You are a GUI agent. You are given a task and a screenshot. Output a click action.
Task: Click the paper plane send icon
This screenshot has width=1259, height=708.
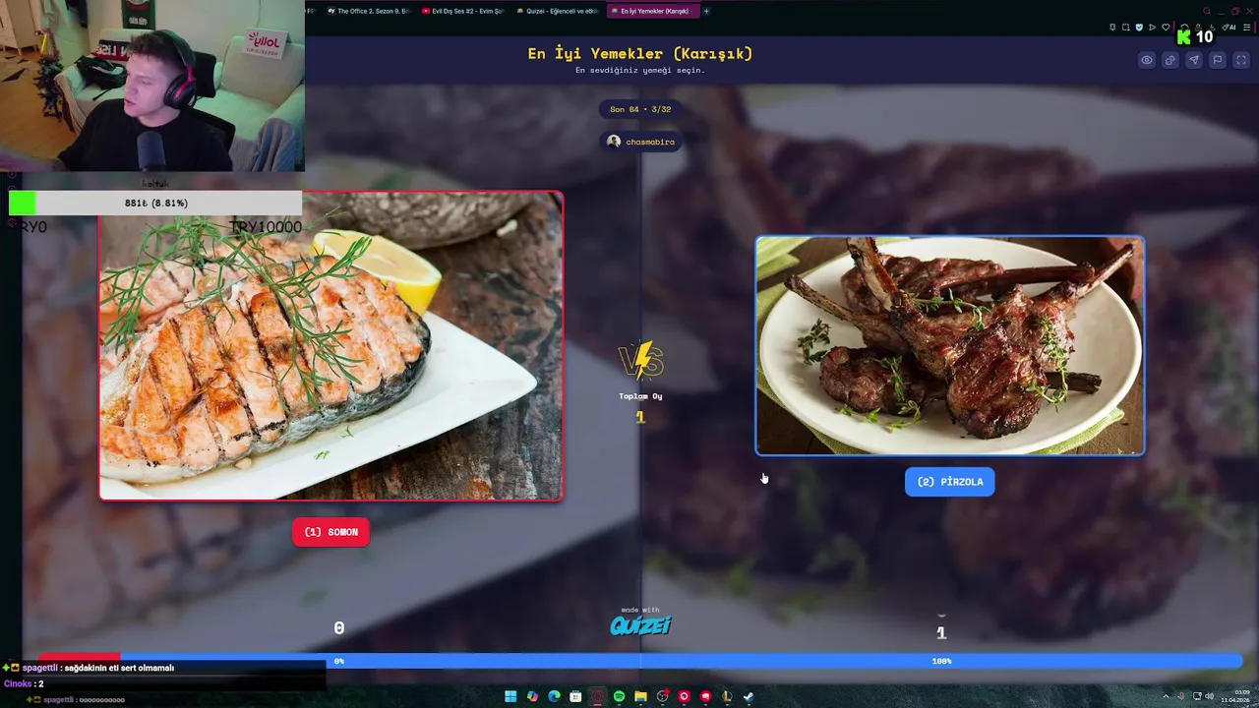click(x=1194, y=60)
